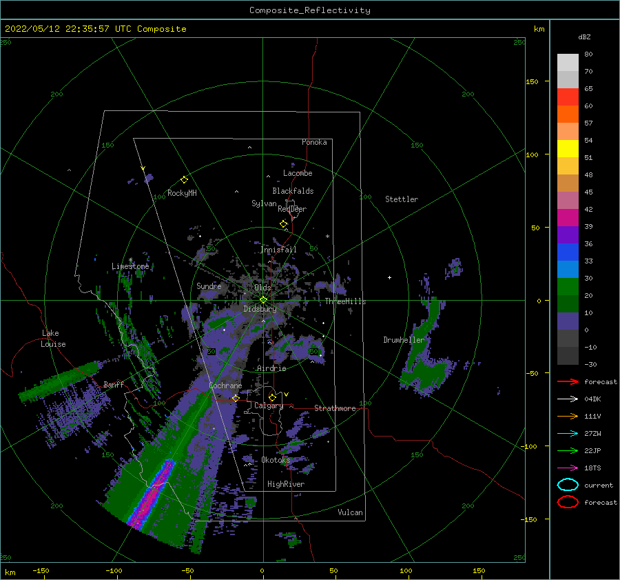Click the white 04DK arrow icon
Screen dimensions: 620x580
(x=568, y=399)
